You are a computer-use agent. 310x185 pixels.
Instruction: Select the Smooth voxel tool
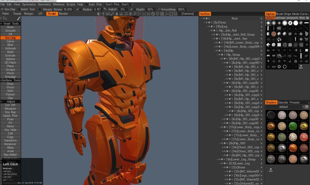(10, 30)
